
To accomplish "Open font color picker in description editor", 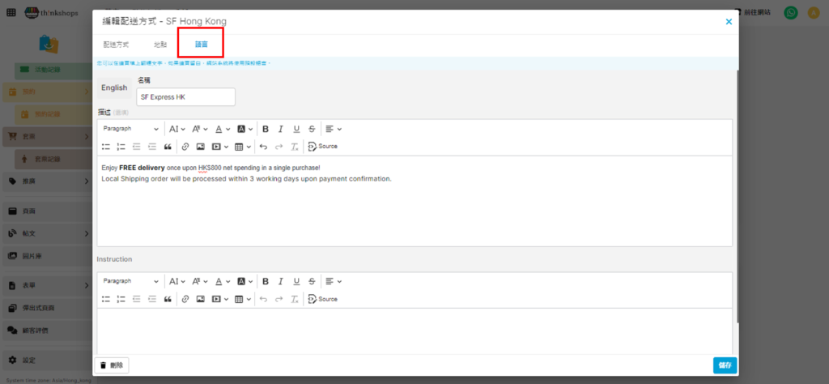I will click(221, 129).
